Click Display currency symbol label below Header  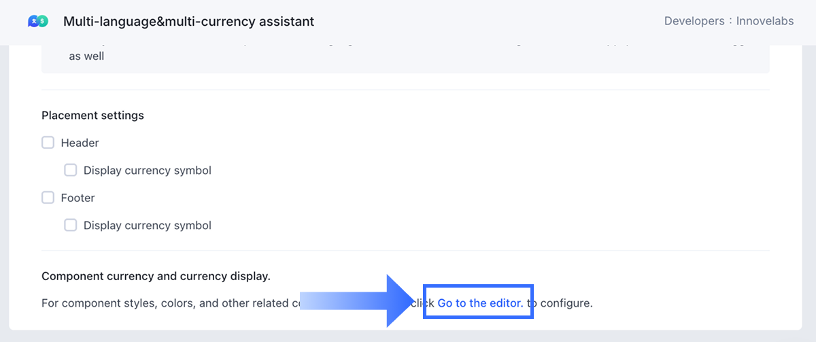tap(147, 170)
